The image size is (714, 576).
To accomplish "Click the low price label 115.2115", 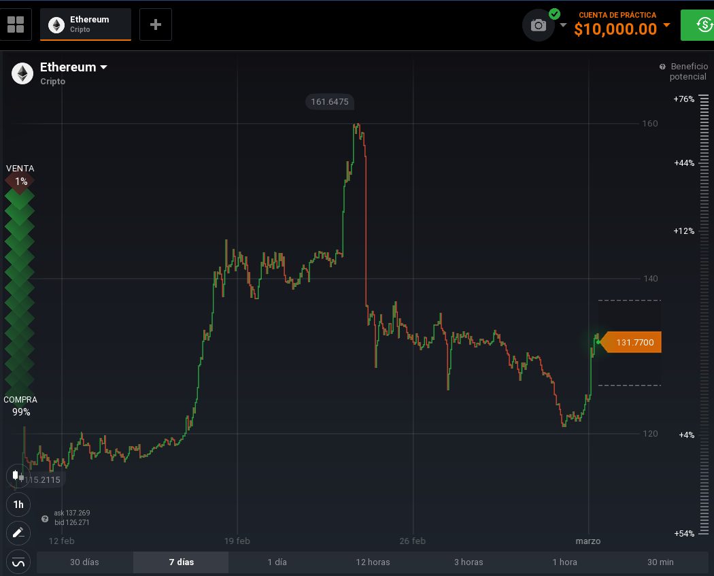I will pyautogui.click(x=42, y=480).
